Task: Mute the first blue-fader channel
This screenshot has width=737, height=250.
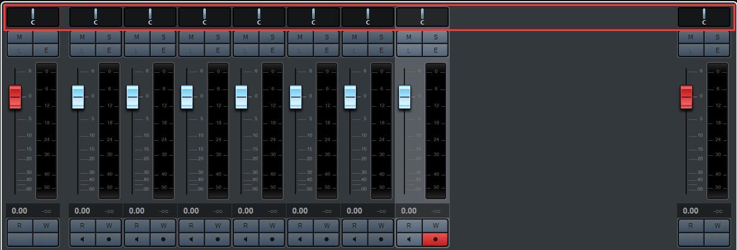Action: pyautogui.click(x=83, y=37)
